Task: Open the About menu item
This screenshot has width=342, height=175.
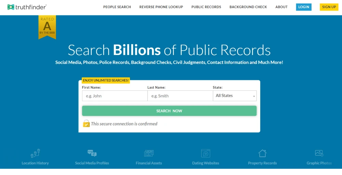Action: (281, 7)
